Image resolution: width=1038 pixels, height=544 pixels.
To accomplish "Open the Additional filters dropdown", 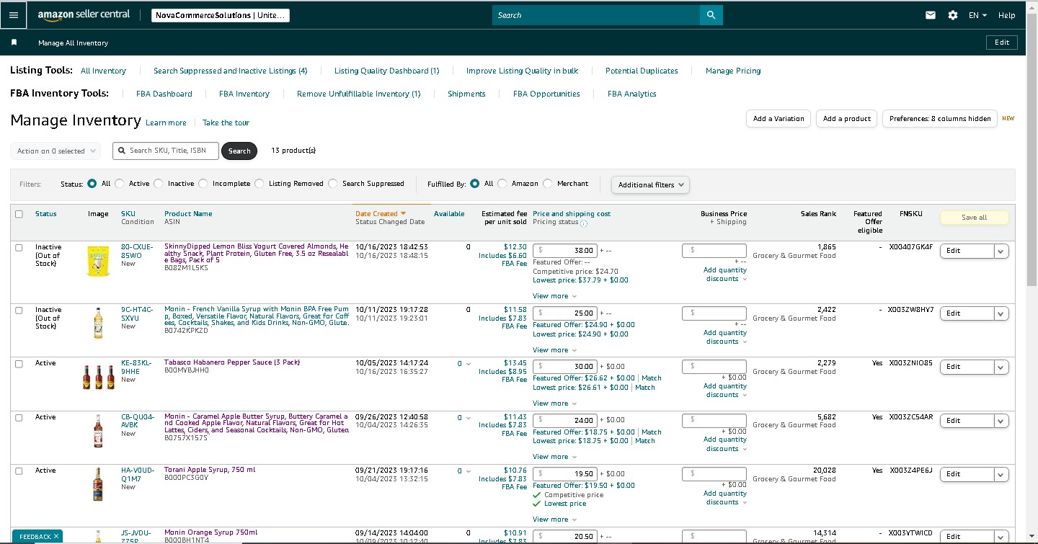I will coord(650,184).
